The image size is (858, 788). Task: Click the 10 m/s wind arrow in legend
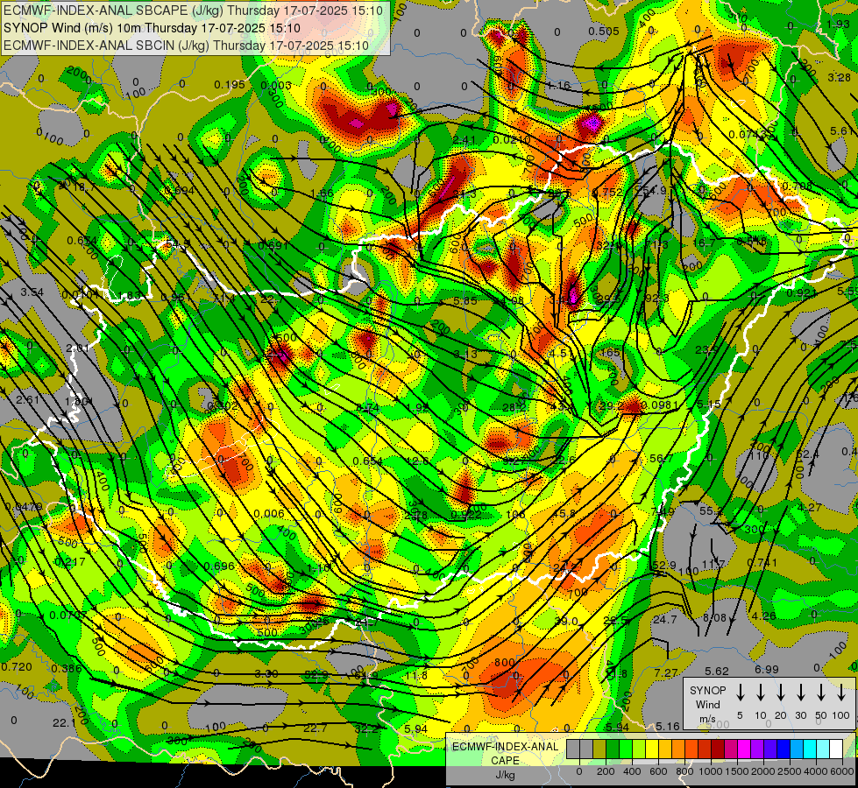coord(761,693)
